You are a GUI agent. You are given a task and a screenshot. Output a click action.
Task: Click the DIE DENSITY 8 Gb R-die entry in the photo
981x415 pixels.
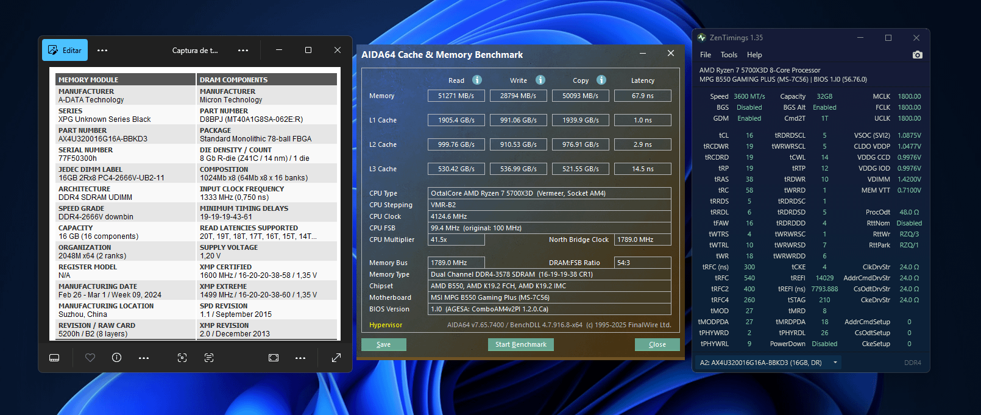pyautogui.click(x=255, y=158)
